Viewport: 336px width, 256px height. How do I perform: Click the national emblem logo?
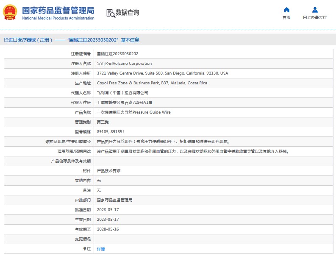10,12
